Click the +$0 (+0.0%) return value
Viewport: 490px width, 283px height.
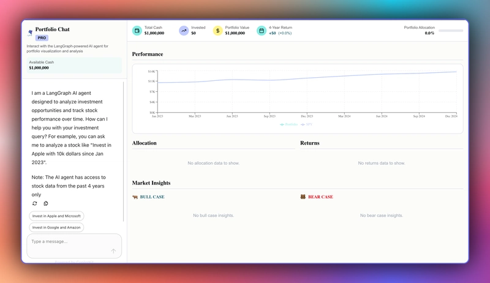281,33
